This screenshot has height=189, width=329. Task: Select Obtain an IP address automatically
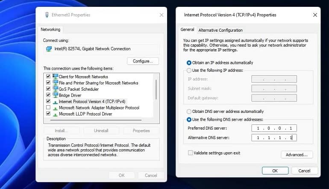tap(189, 62)
